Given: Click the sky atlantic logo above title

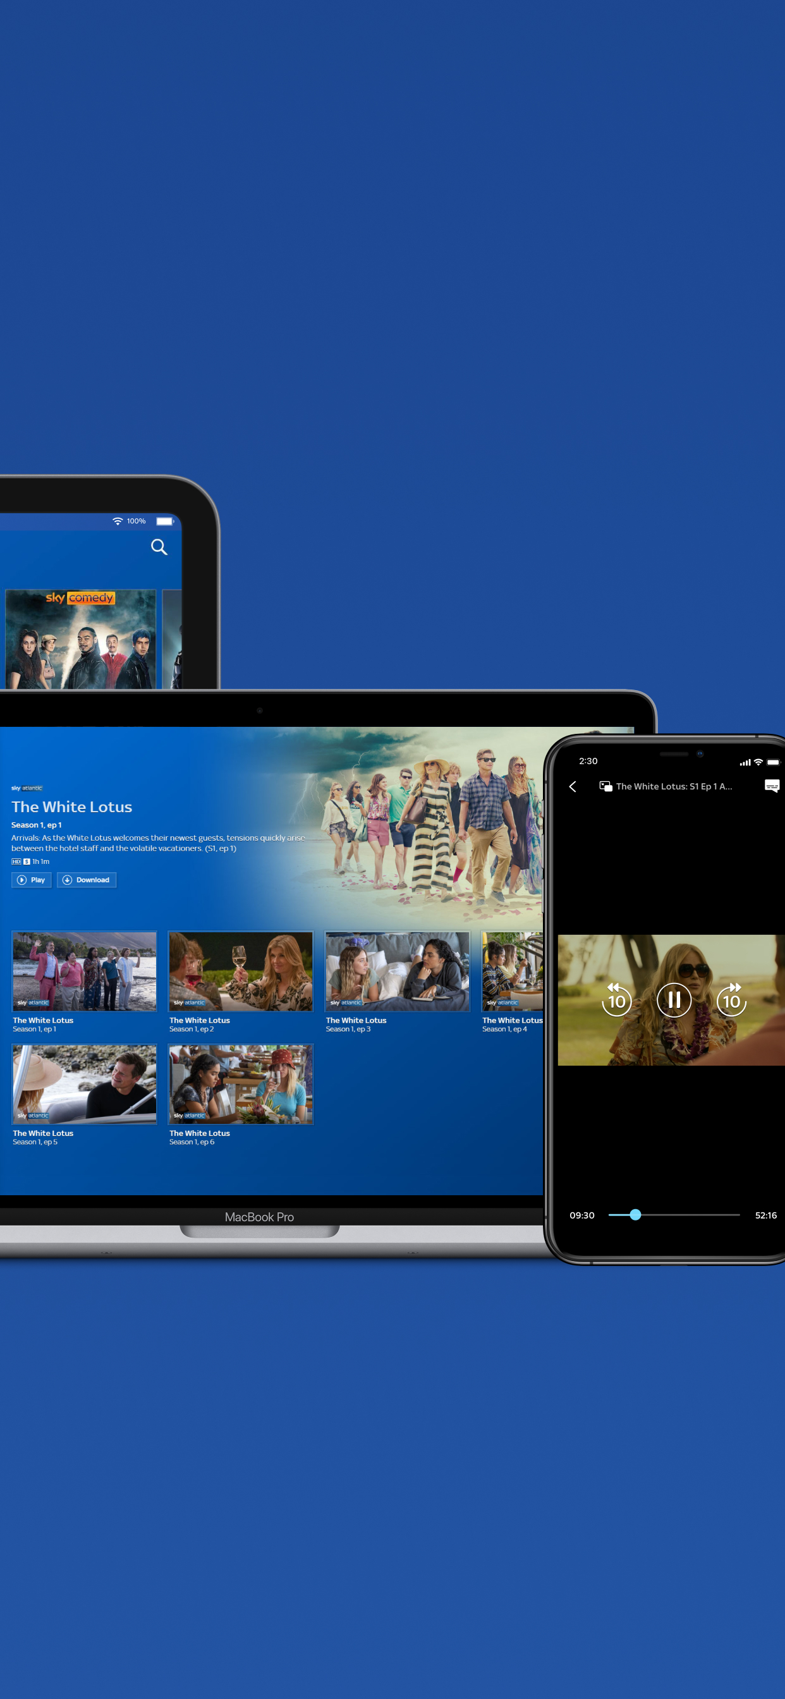Looking at the screenshot, I should click(x=27, y=788).
